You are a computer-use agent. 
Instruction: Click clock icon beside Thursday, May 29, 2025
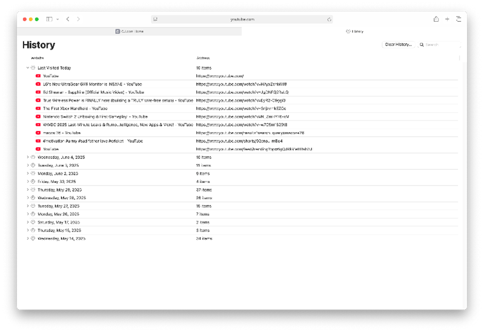[x=33, y=190]
